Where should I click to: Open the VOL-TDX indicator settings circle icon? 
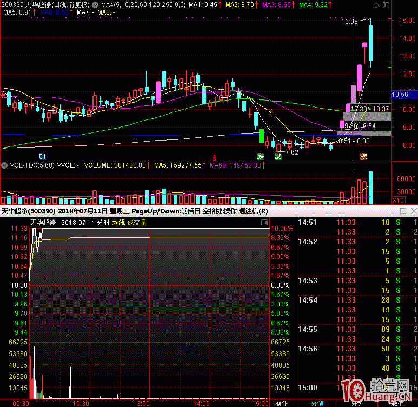click(4, 165)
